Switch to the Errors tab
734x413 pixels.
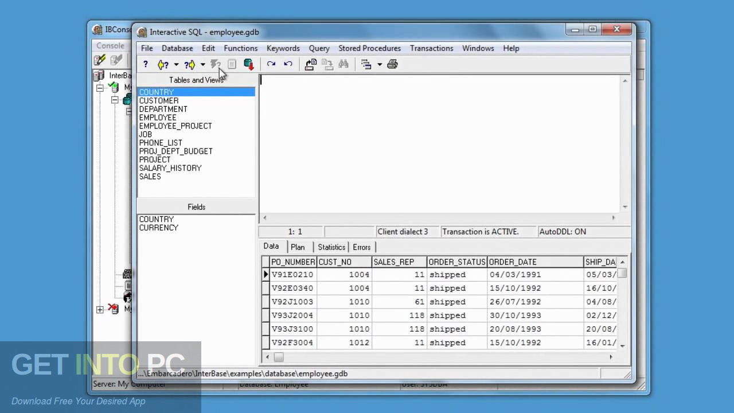pos(362,247)
